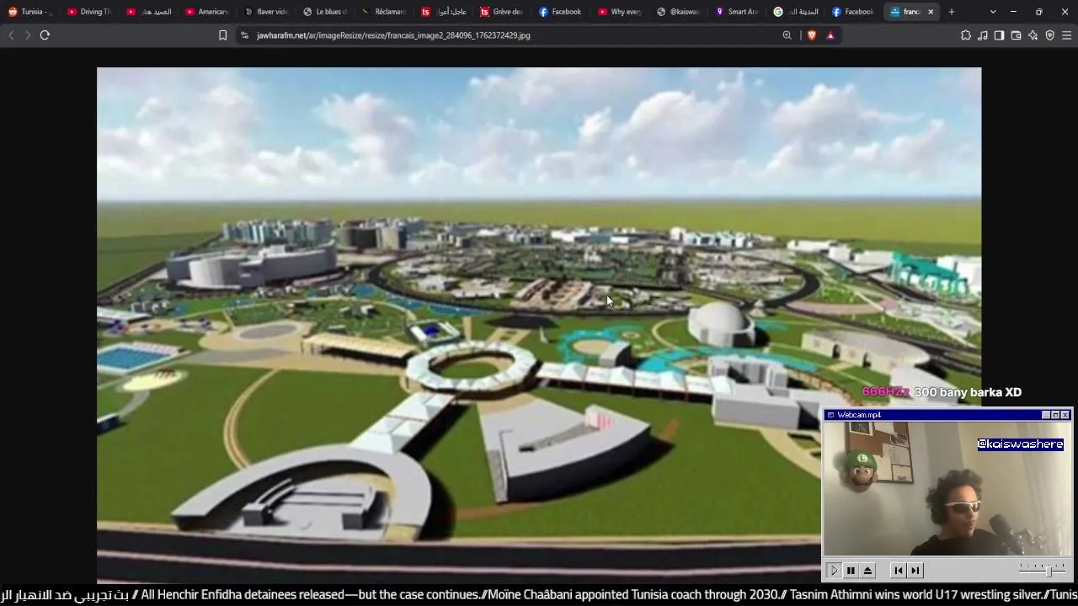Switch to the Why every YouTube tab

click(x=619, y=12)
